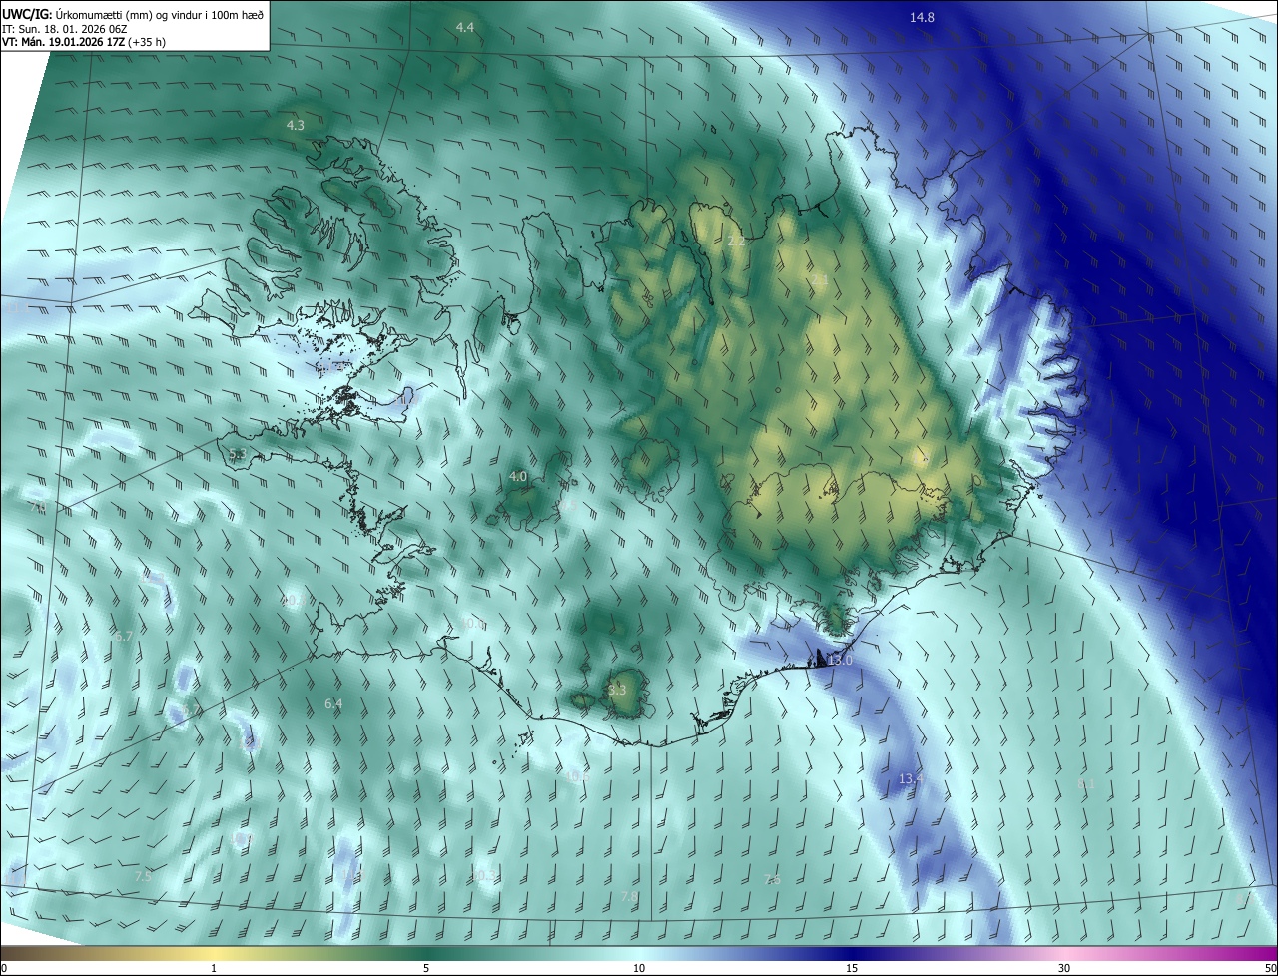Click the 2.2 value on northern highlands

point(737,242)
